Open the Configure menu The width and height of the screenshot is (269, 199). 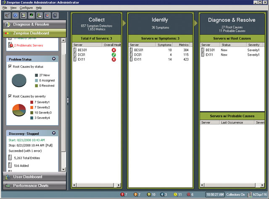pos(26,8)
